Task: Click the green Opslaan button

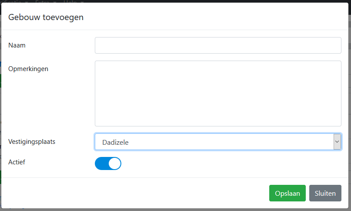Action: [287, 193]
